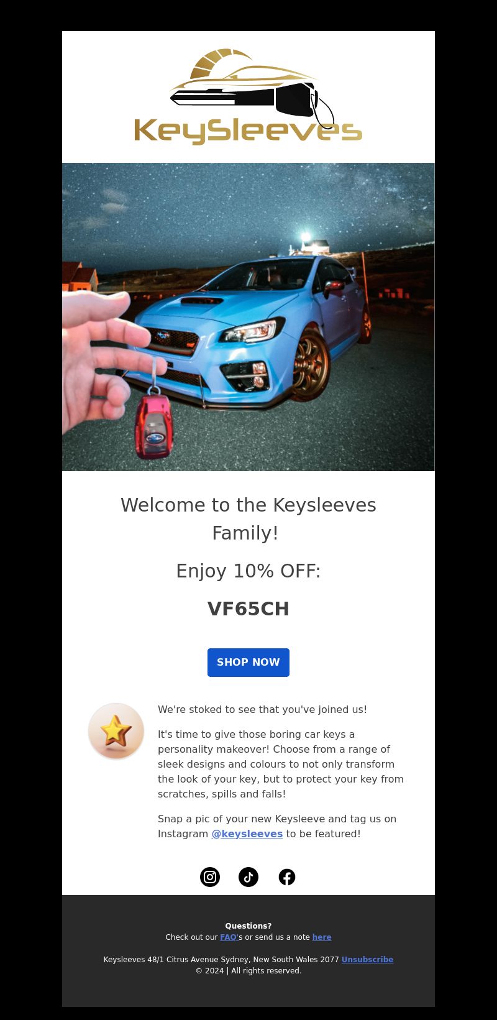Click the gold star badge icon

point(116,731)
